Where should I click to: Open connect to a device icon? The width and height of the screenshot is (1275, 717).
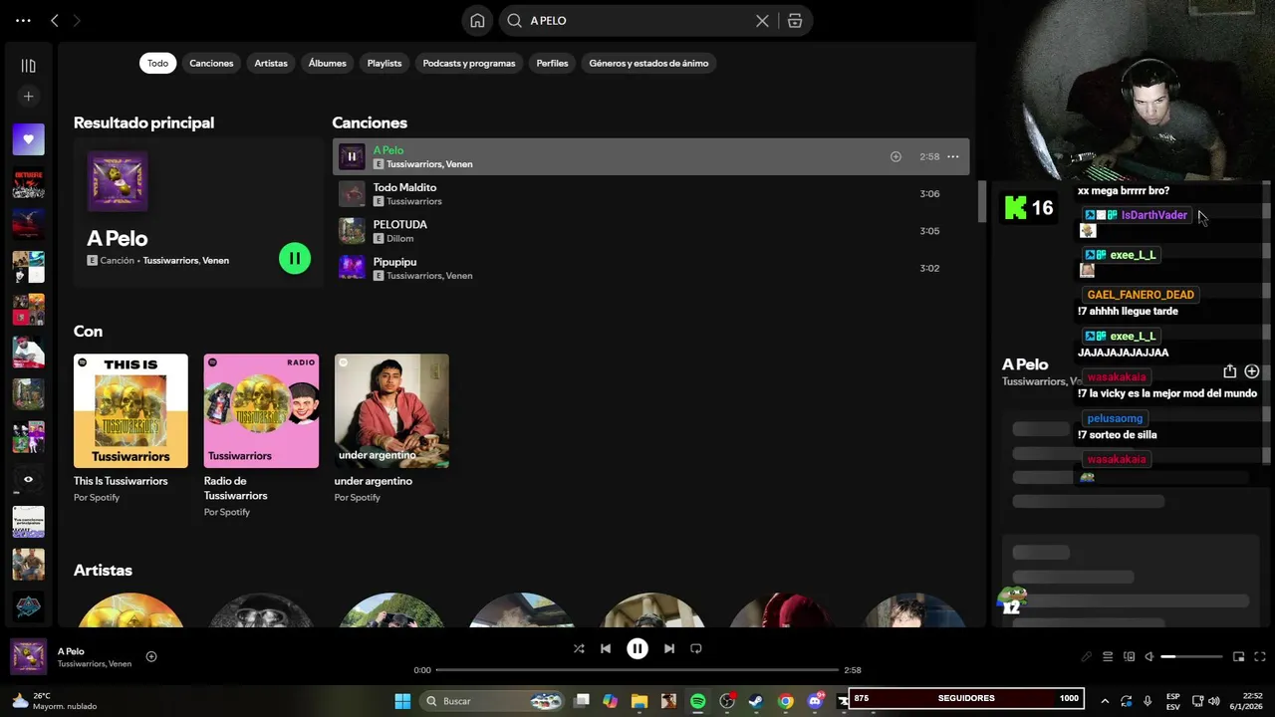tap(1129, 656)
